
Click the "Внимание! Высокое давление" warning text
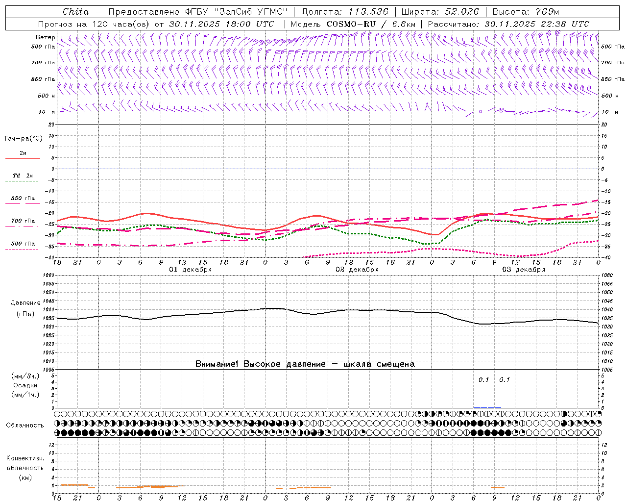(x=260, y=364)
